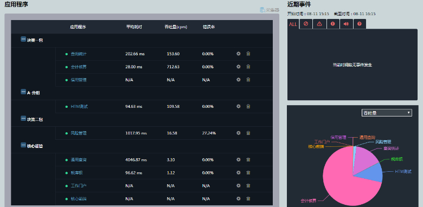The image size is (423, 207).
Task: Delete the 会计核算 application via trash icon
Action: [248, 67]
